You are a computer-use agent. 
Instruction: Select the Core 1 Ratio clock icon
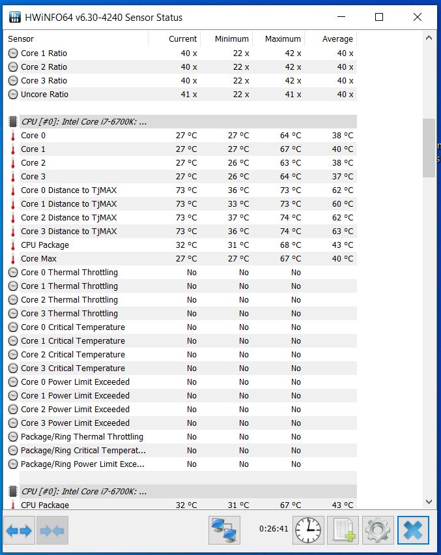pyautogui.click(x=13, y=53)
